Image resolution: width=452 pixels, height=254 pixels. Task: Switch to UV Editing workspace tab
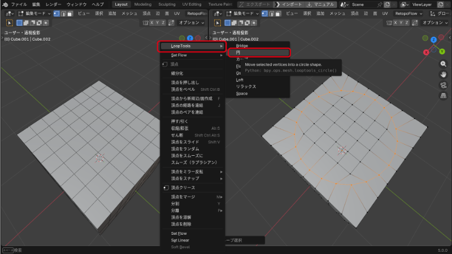[x=192, y=5]
